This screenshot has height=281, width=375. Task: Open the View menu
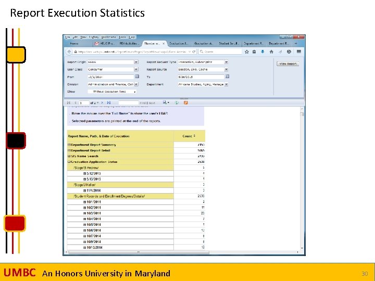(83, 37)
